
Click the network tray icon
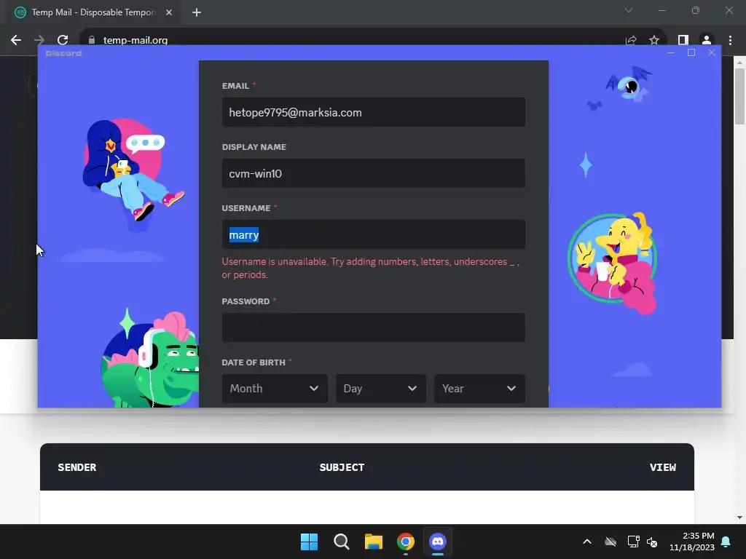pyautogui.click(x=633, y=542)
